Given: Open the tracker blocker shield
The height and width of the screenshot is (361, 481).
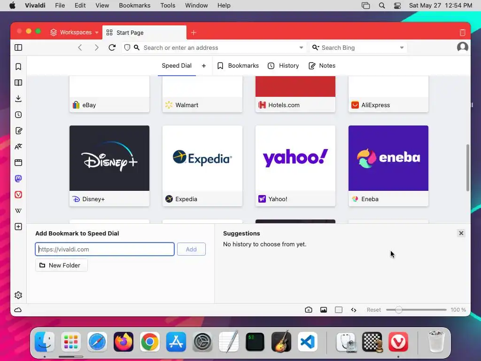Looking at the screenshot, I should pyautogui.click(x=127, y=47).
